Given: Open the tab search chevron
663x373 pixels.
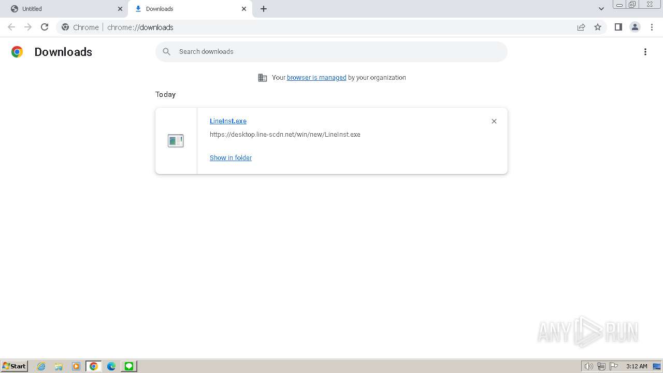Looking at the screenshot, I should [x=601, y=9].
